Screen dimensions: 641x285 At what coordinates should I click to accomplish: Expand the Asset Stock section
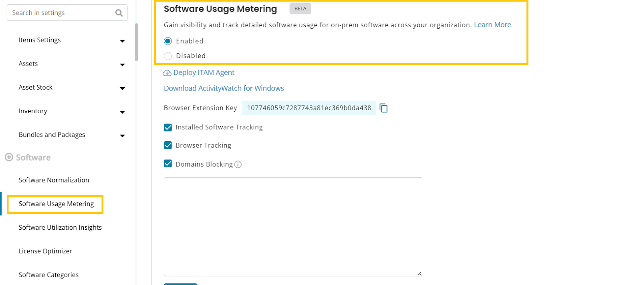pyautogui.click(x=122, y=88)
